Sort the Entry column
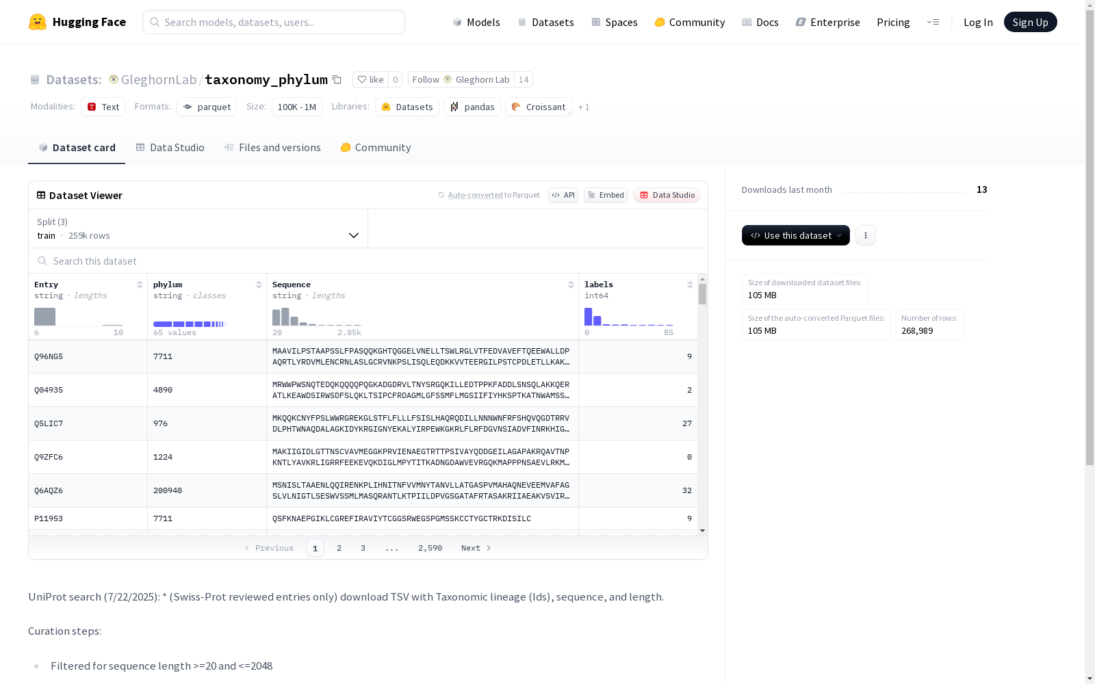Viewport: 1095px width, 684px height. click(140, 285)
